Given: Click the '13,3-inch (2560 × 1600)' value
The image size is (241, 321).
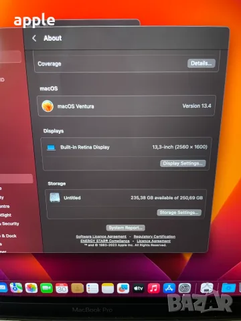Looking at the screenshot, I should (179, 147).
